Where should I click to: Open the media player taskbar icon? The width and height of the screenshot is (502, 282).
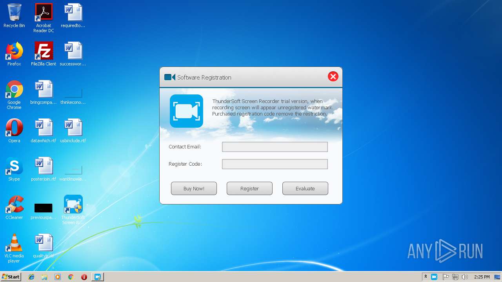[x=58, y=277]
